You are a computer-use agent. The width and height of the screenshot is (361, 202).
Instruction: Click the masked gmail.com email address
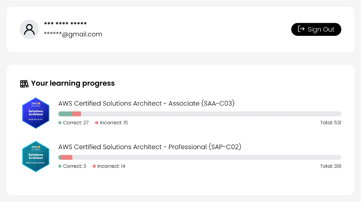coord(73,34)
